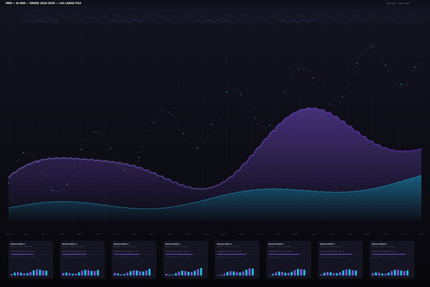Click the mini bar chart in Revenue Block 6
Image resolution: width=430 pixels, height=287 pixels.
pos(287,272)
